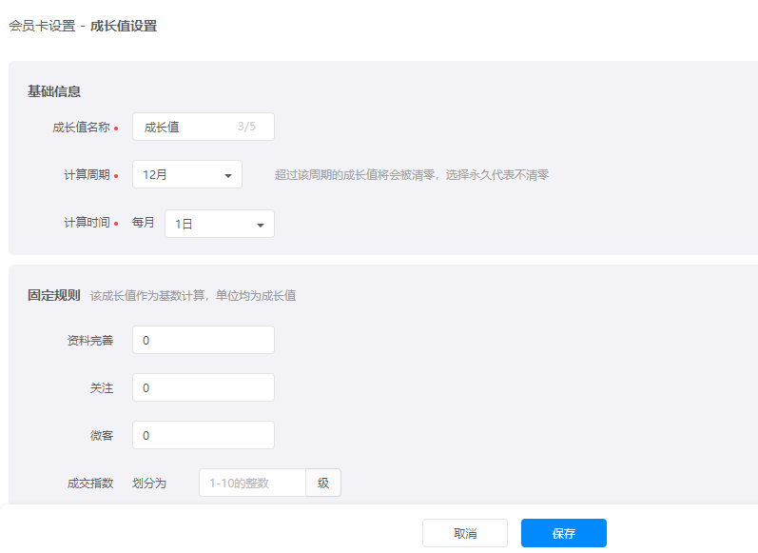
Task: Click the 3/5 character counter
Action: (x=246, y=127)
